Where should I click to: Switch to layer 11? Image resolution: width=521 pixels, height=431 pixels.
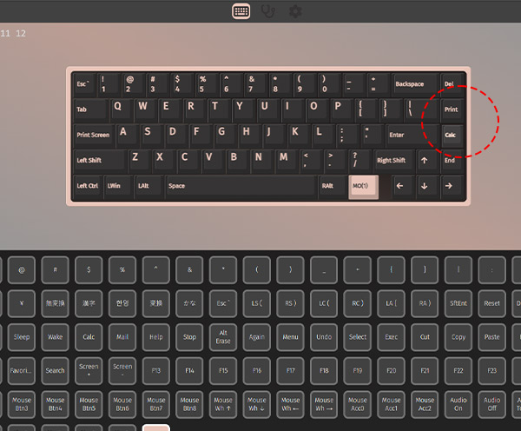(5, 33)
